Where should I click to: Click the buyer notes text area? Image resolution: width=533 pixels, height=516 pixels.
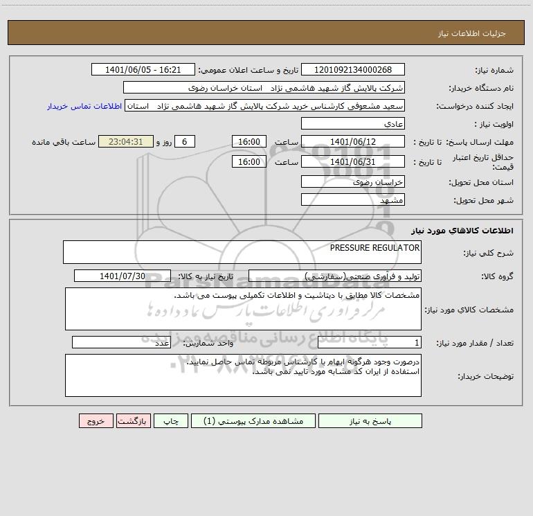tap(243, 375)
